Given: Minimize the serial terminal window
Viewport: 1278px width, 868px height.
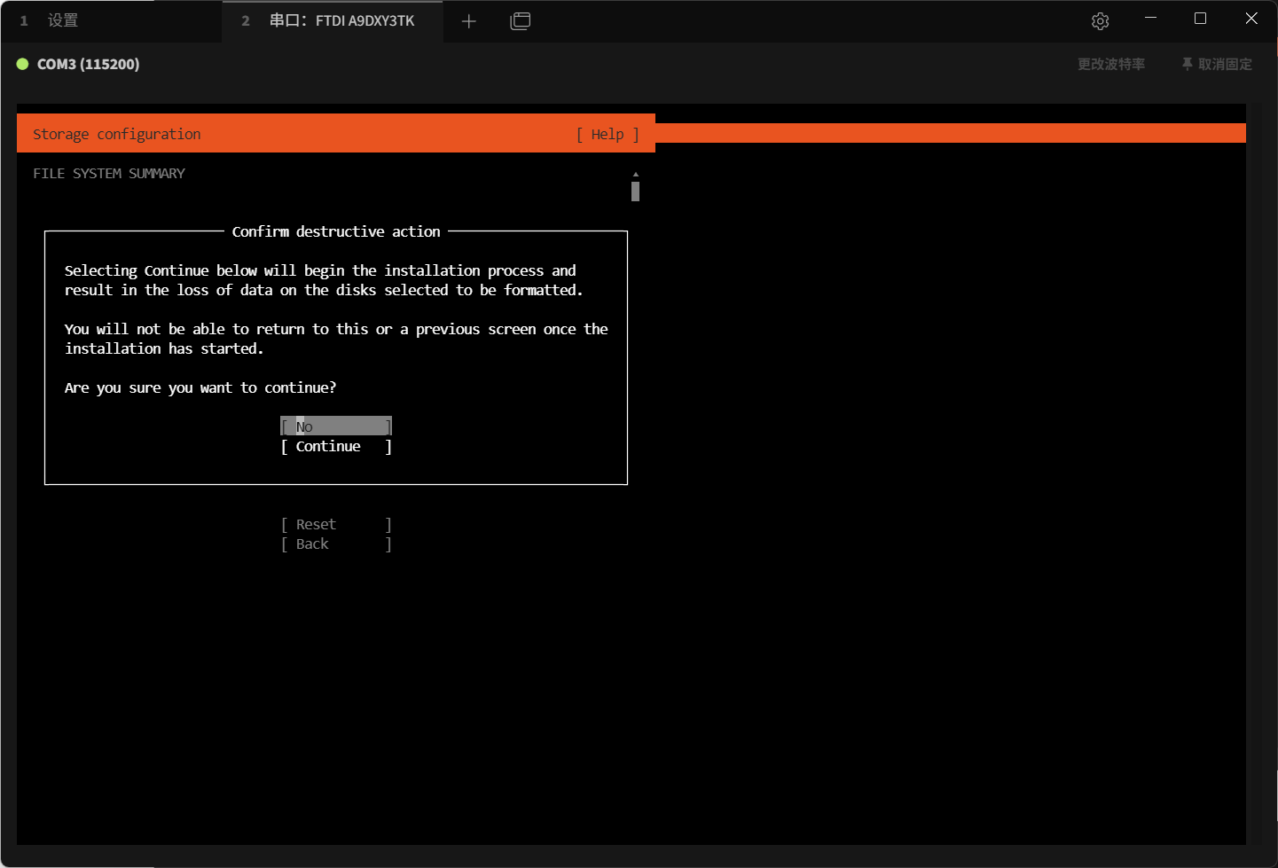Looking at the screenshot, I should (1150, 19).
